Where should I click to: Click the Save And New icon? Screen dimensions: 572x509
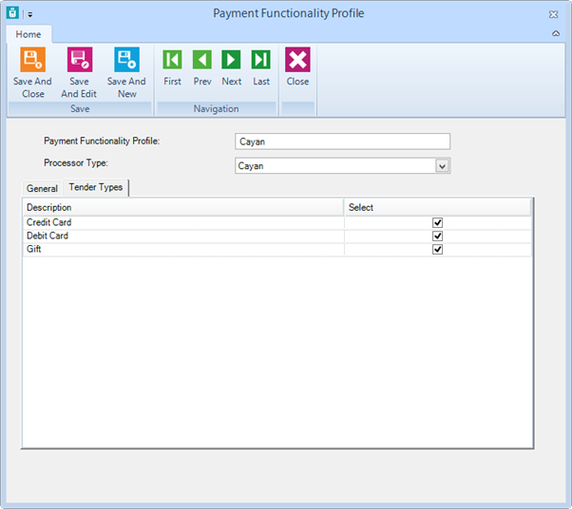tap(126, 60)
